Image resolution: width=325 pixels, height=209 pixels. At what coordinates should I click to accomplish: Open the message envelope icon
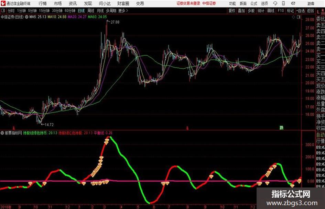(293, 3)
